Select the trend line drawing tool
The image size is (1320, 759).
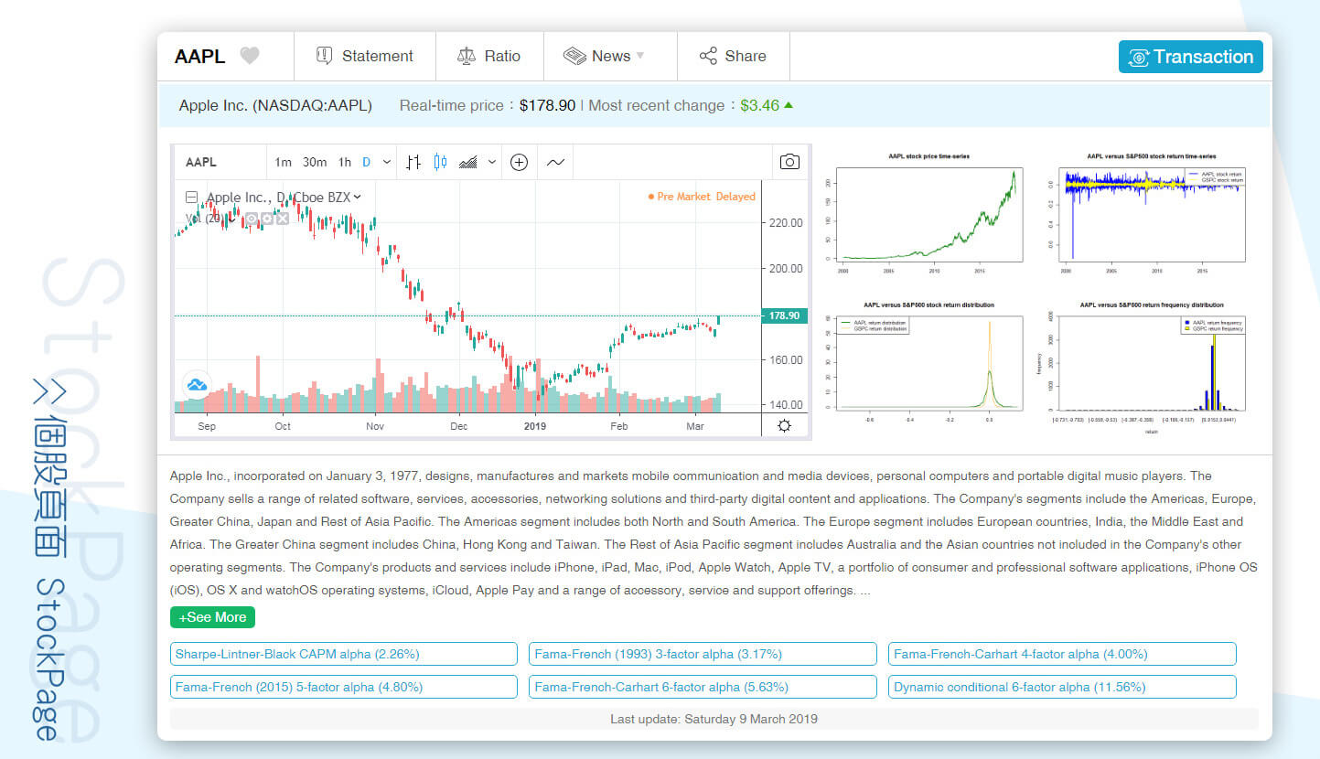(555, 162)
